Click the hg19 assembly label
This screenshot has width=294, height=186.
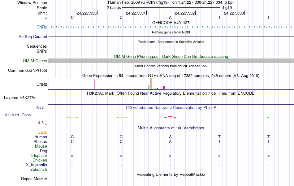227,8
